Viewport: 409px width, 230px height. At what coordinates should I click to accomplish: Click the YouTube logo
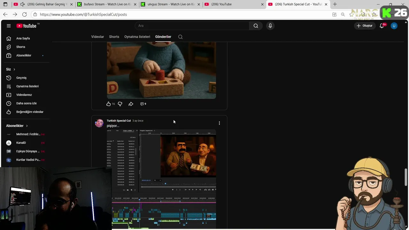pos(26,26)
